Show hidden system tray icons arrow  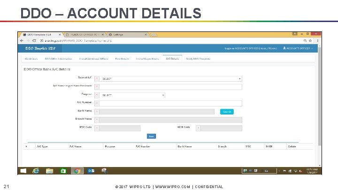click(279, 171)
